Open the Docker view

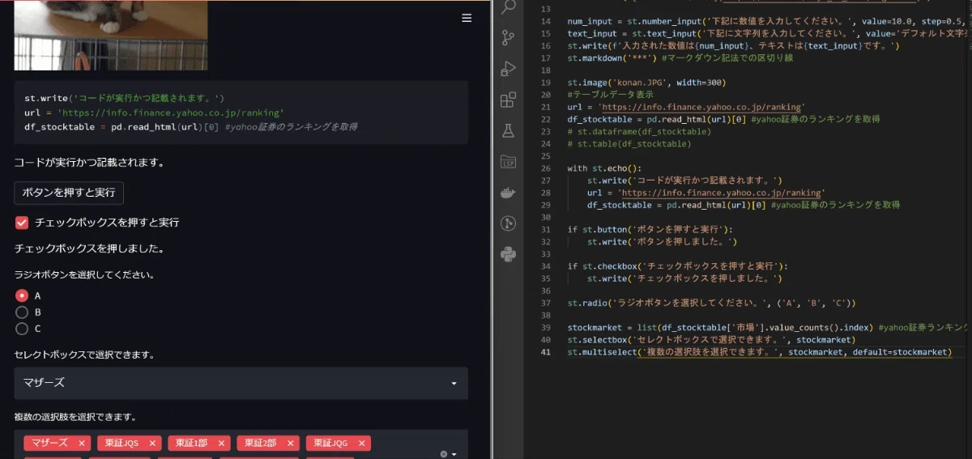coord(509,193)
